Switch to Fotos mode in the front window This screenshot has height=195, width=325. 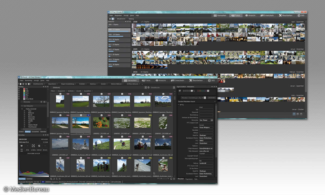tap(146, 80)
